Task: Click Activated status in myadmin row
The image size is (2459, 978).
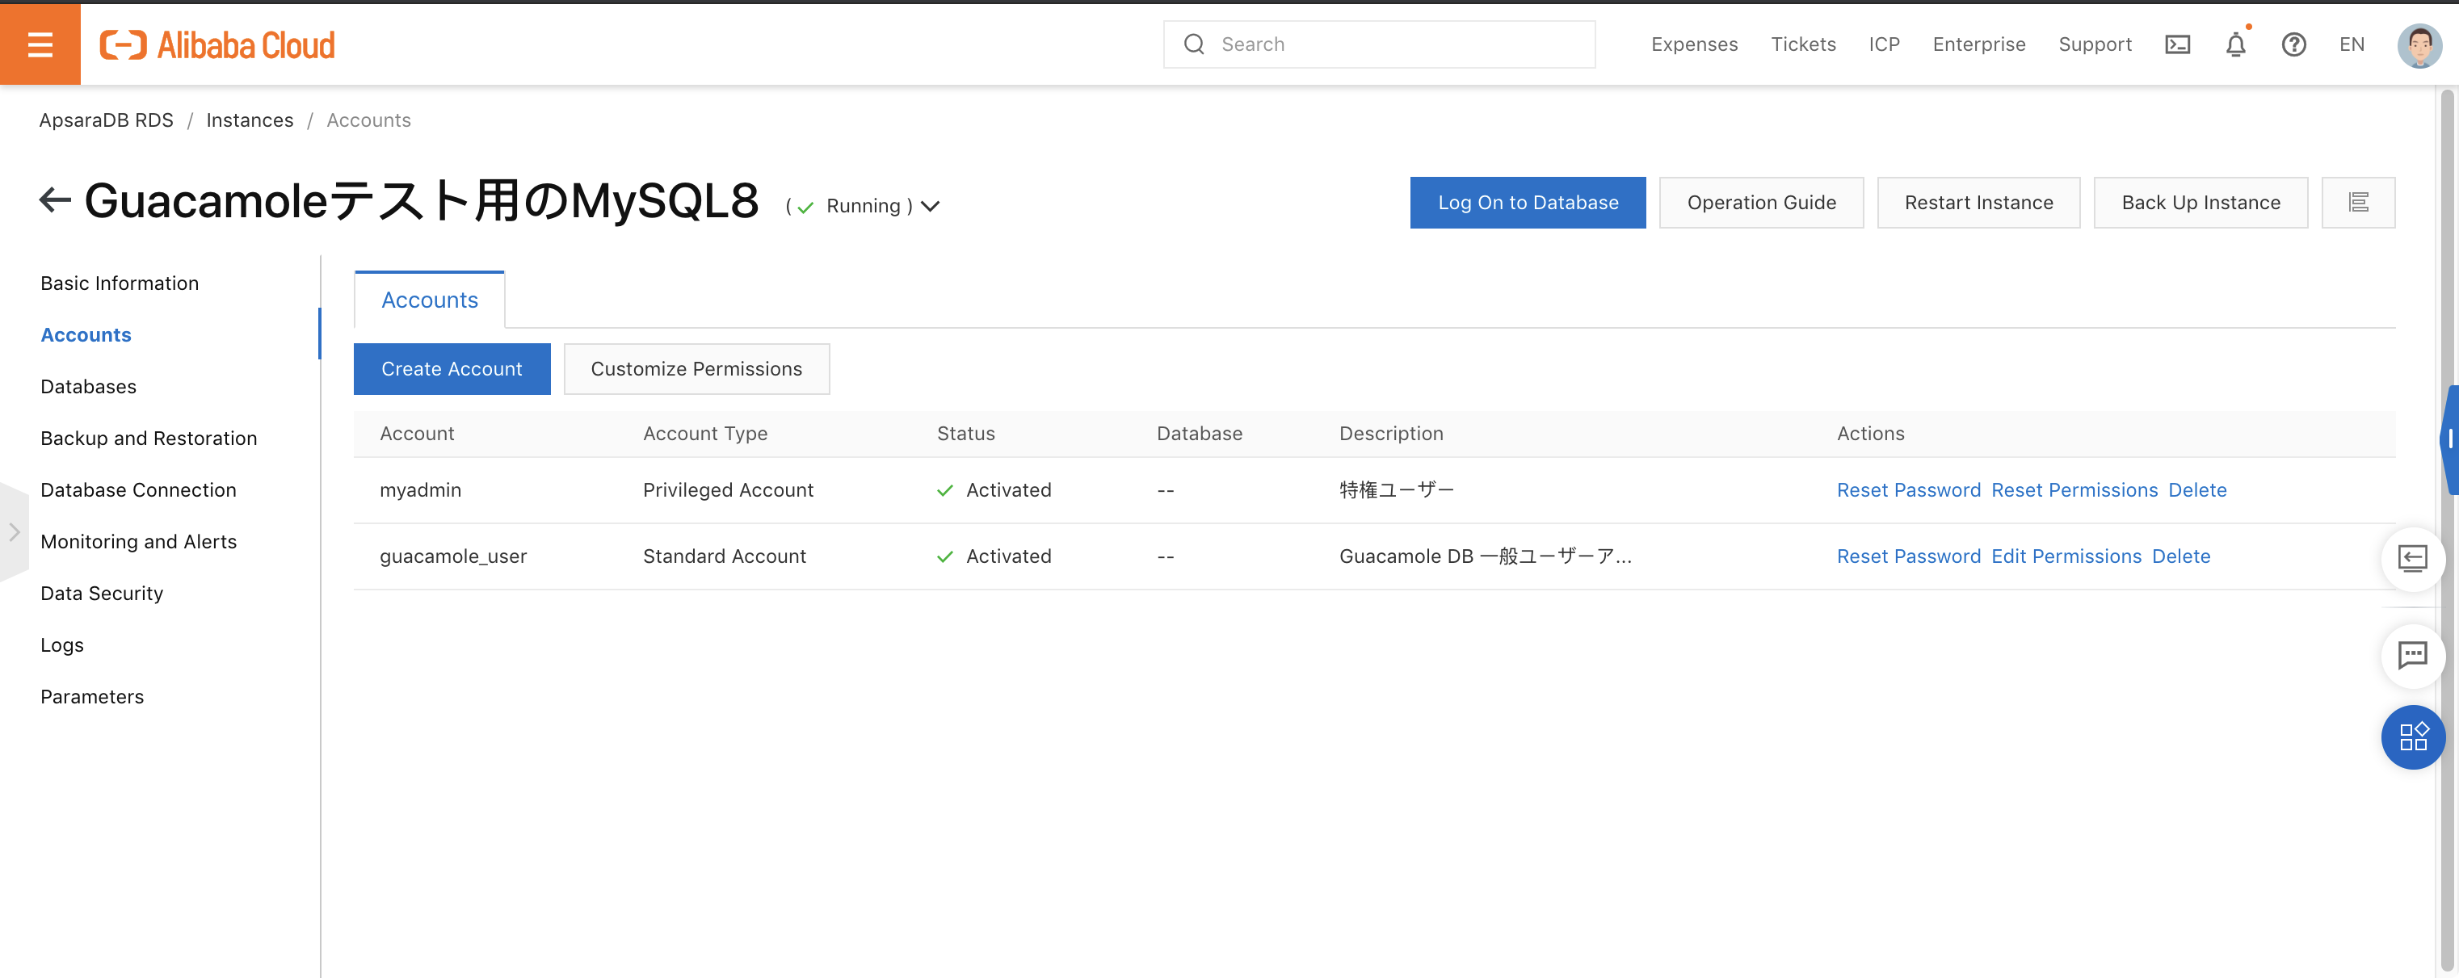Action: tap(994, 490)
